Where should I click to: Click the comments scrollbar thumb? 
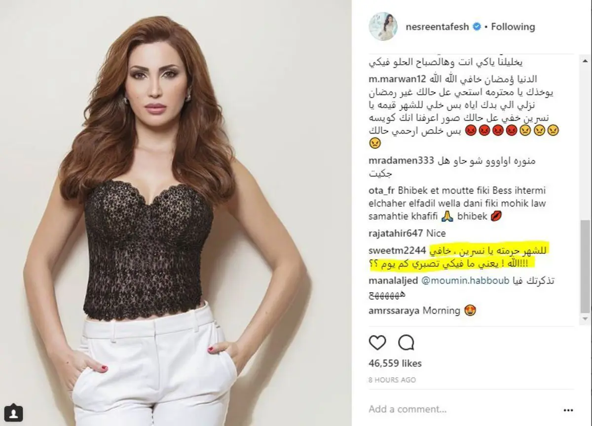point(585,266)
